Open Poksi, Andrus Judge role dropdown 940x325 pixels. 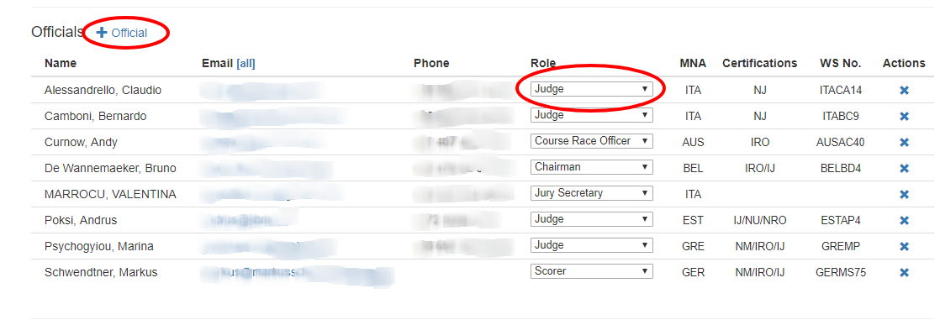point(592,219)
